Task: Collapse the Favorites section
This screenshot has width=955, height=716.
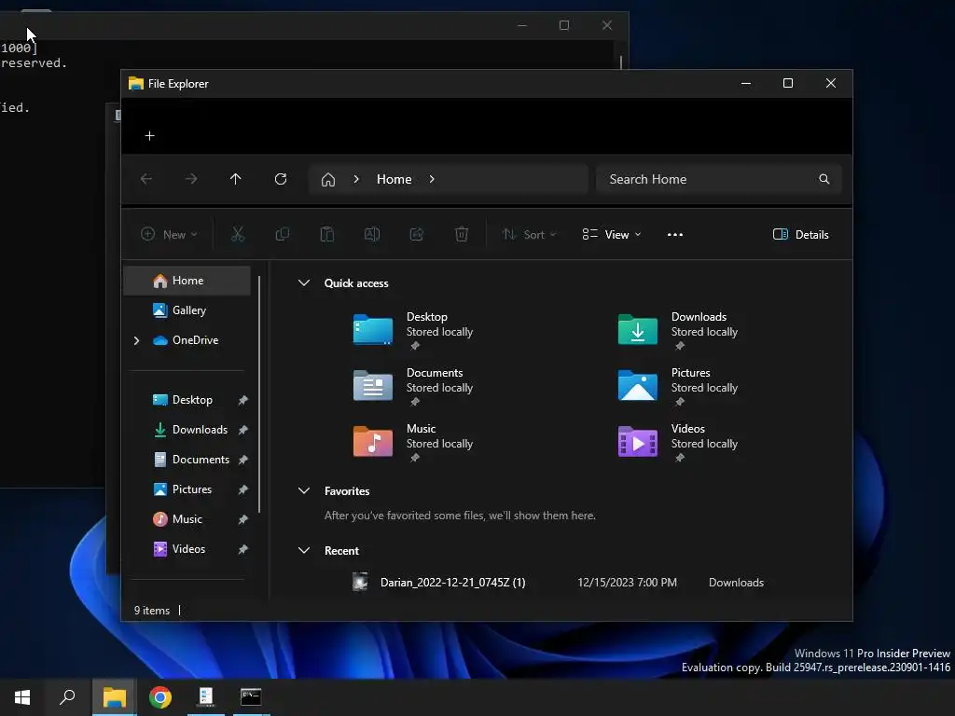Action: pos(304,490)
